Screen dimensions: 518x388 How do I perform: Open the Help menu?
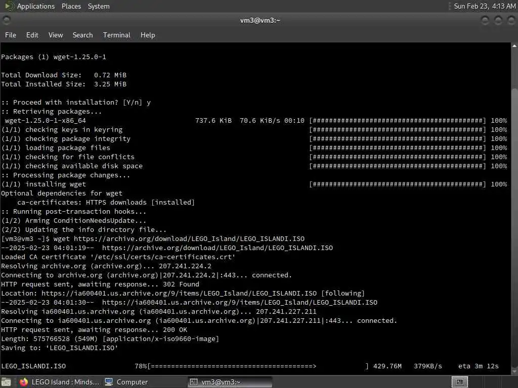point(148,35)
